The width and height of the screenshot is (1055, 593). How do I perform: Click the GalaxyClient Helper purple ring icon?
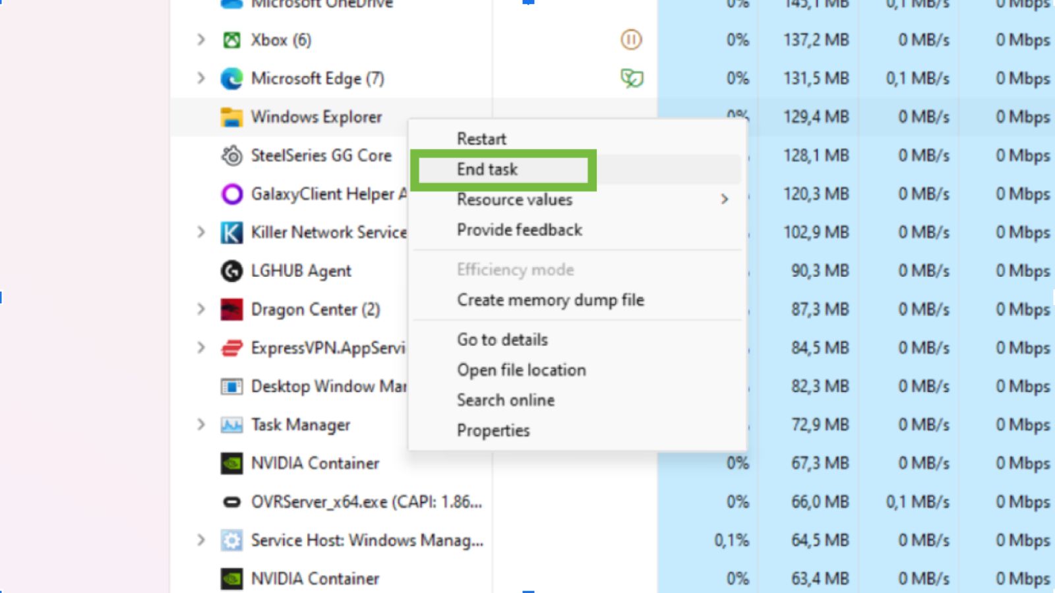(231, 194)
